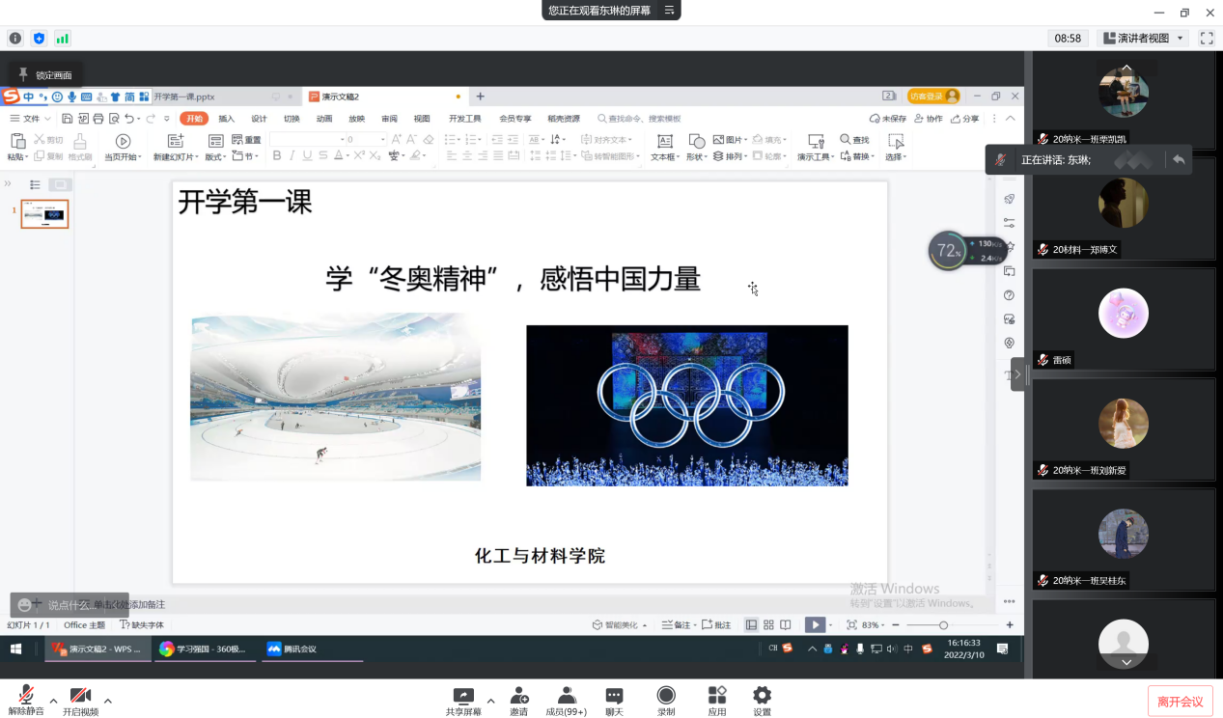Screen dimensions: 1223x718
Task: Toggle Underline formatting button
Action: 308,155
